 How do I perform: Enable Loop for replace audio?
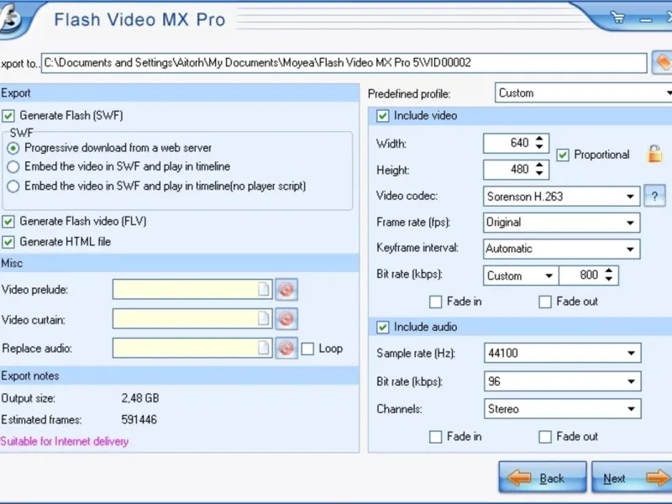307,349
